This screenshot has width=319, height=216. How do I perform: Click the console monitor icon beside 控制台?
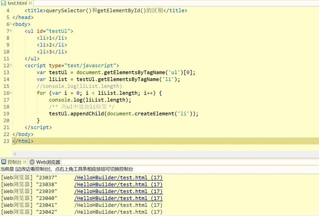click(3, 162)
